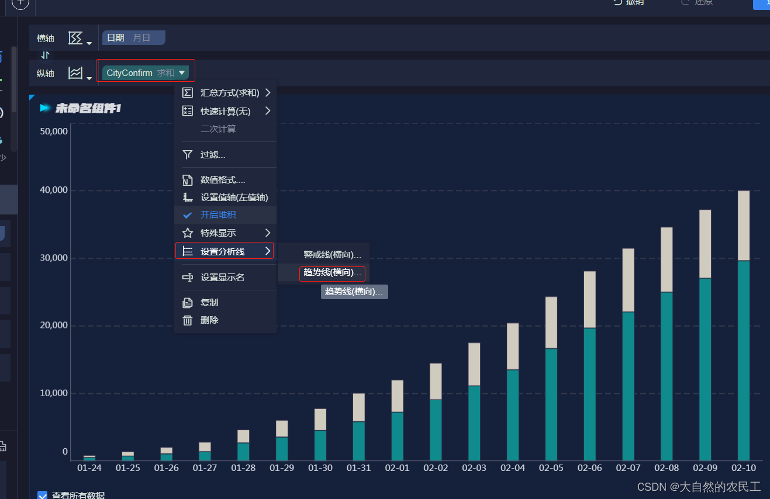This screenshot has height=499, width=770.
Task: Click the beige segment of the 02-06 bar
Action: pos(589,300)
